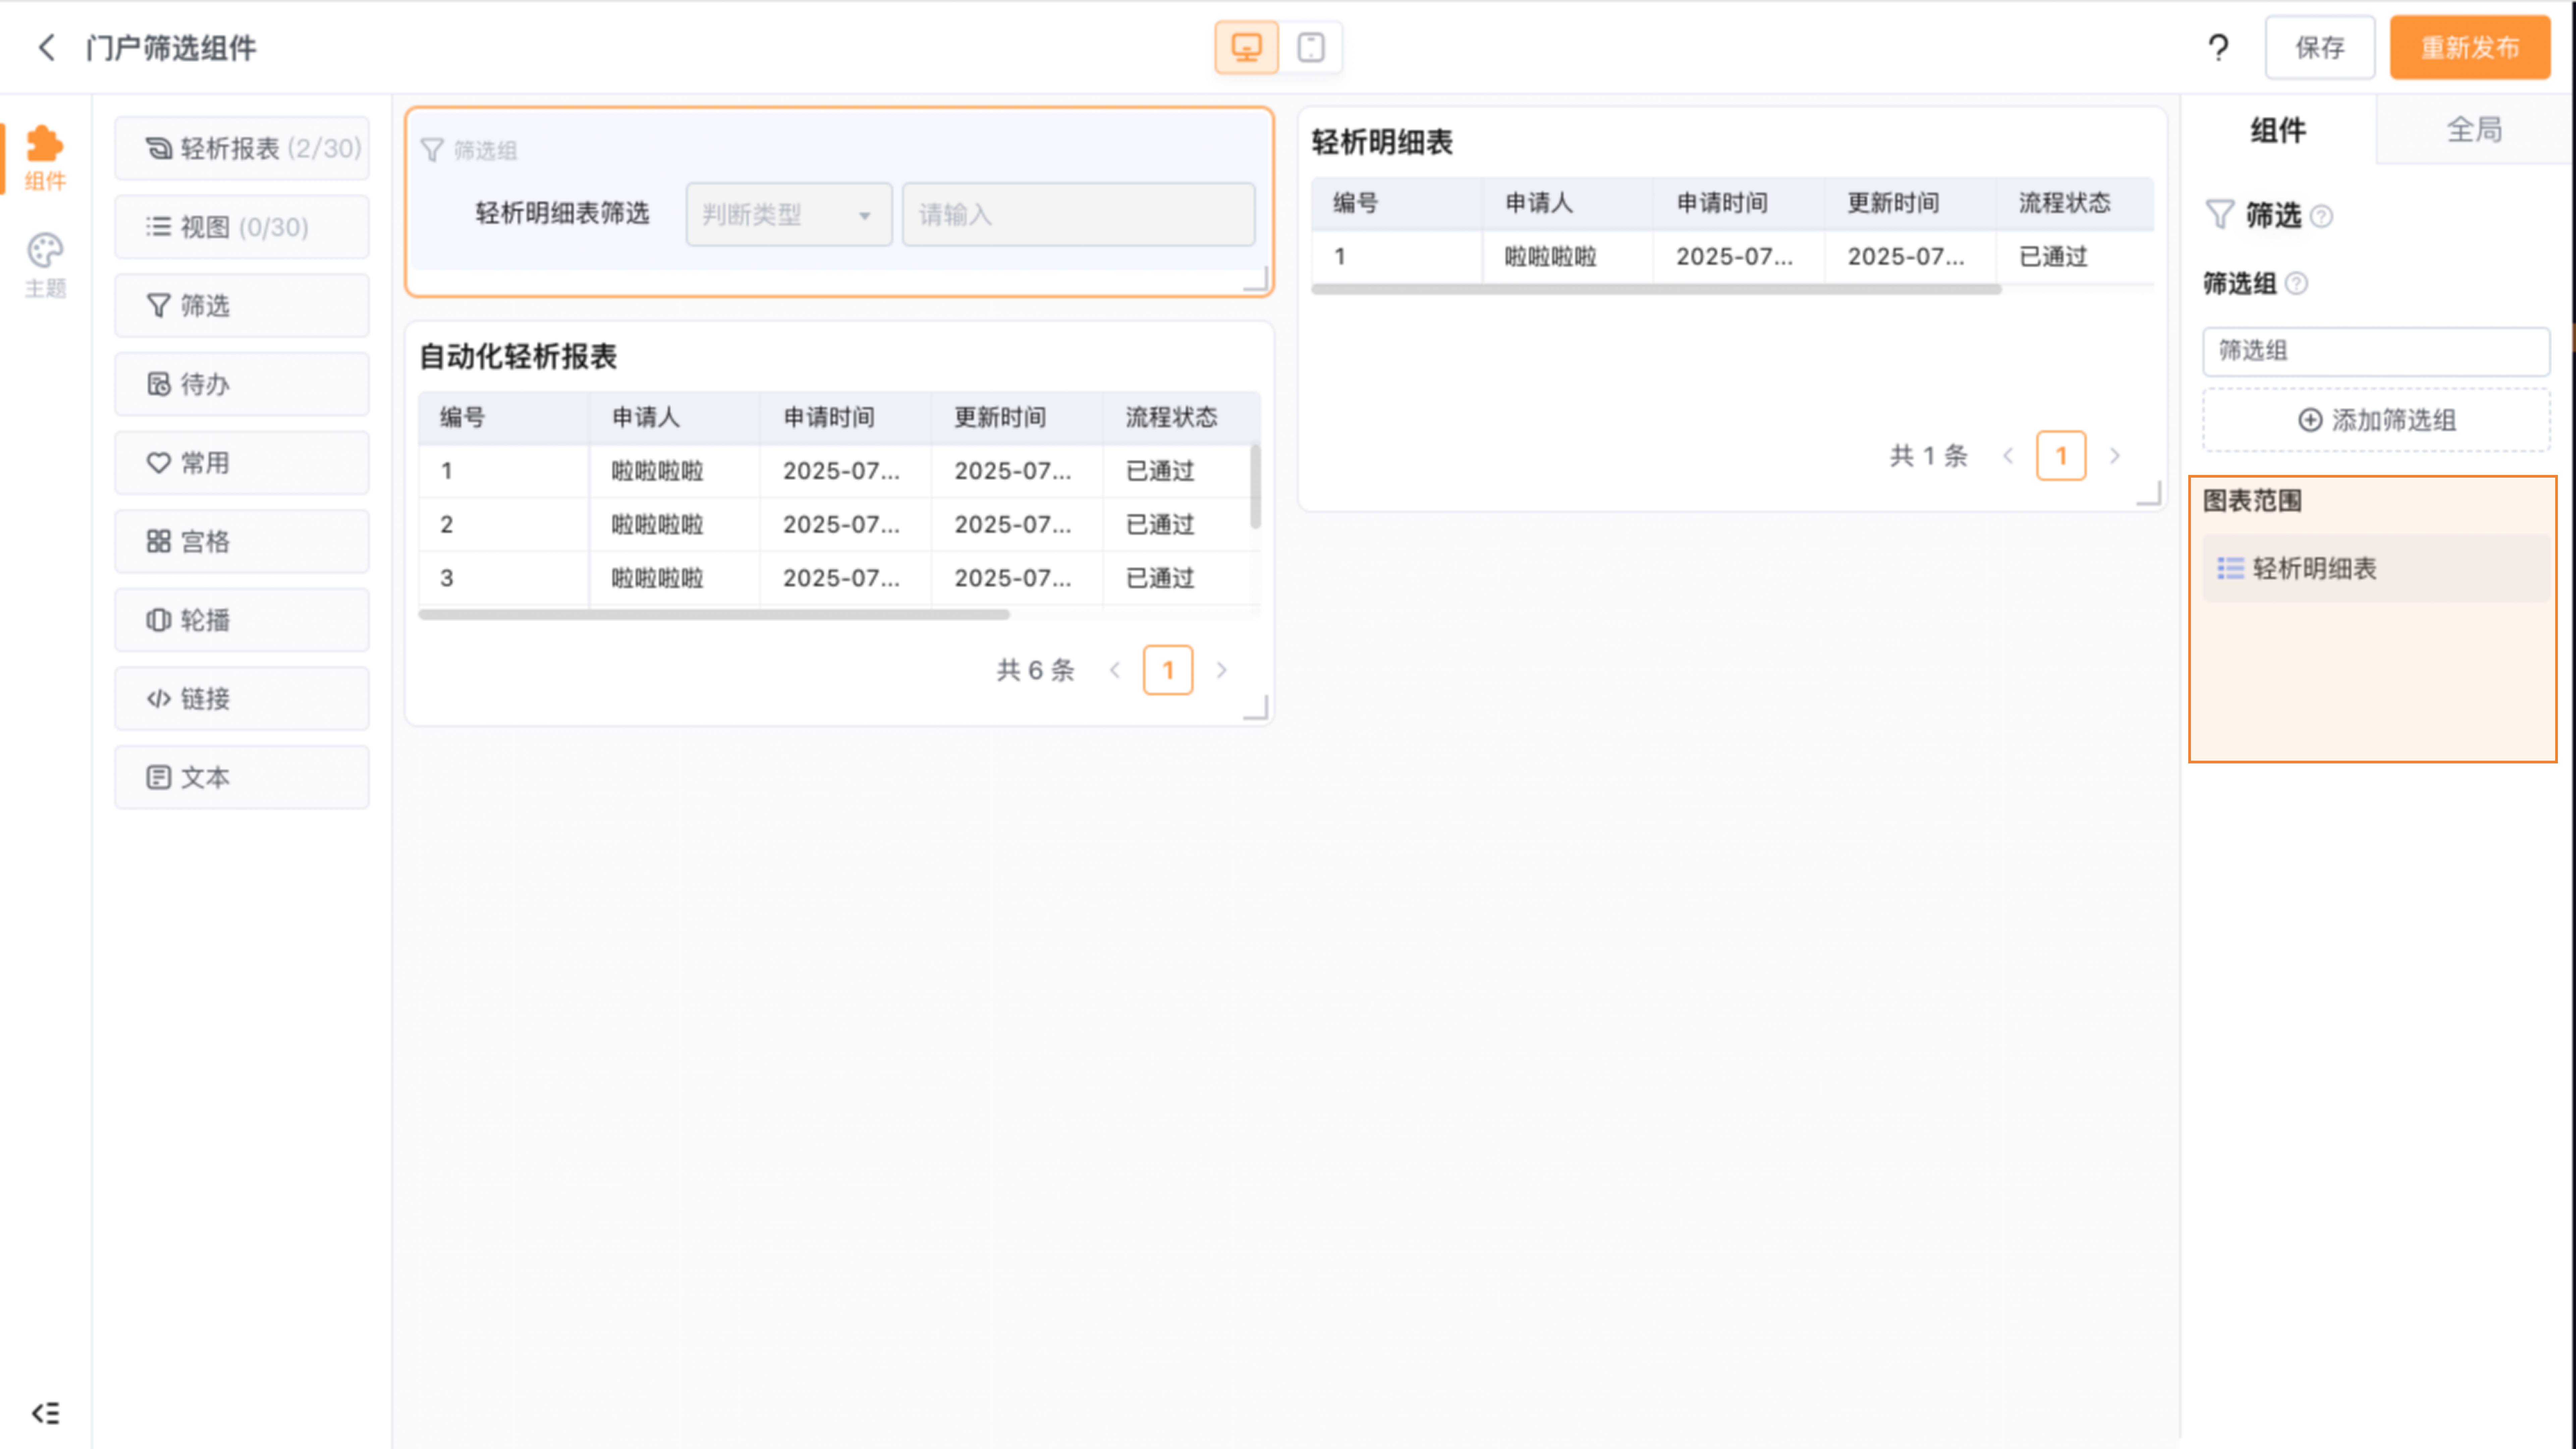This screenshot has height=1449, width=2576.
Task: Select 轻析明细表 in 图表范围
Action: (2376, 568)
